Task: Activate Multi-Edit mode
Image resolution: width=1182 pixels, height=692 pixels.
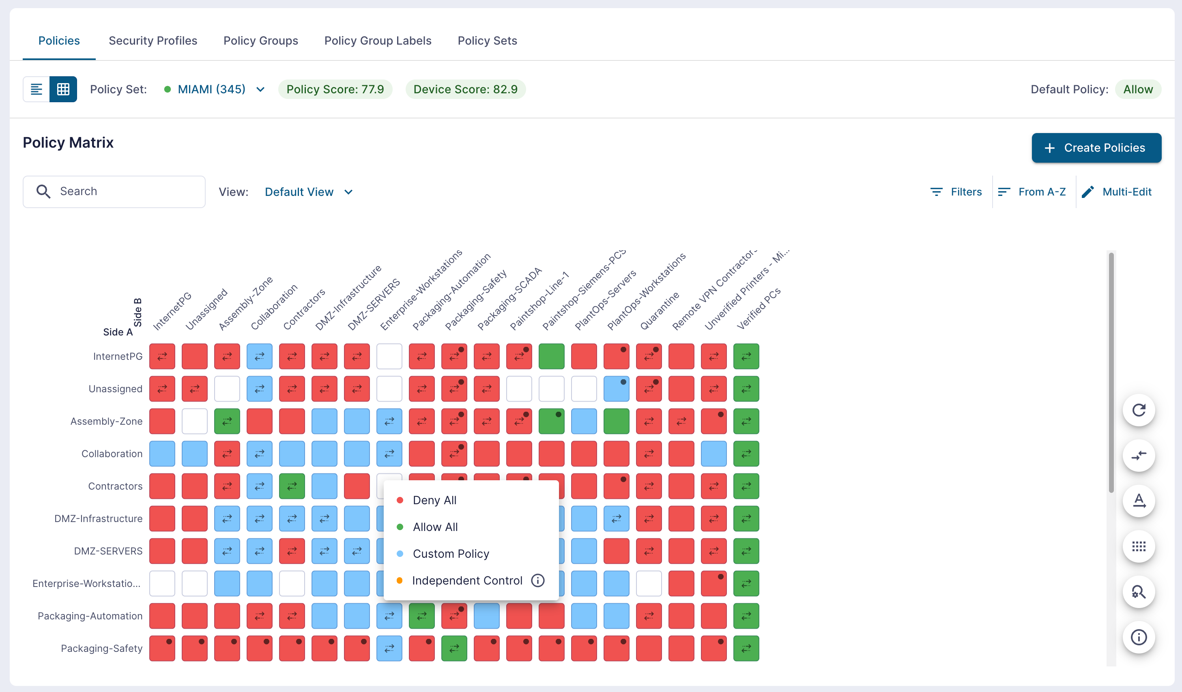Action: click(x=1116, y=192)
